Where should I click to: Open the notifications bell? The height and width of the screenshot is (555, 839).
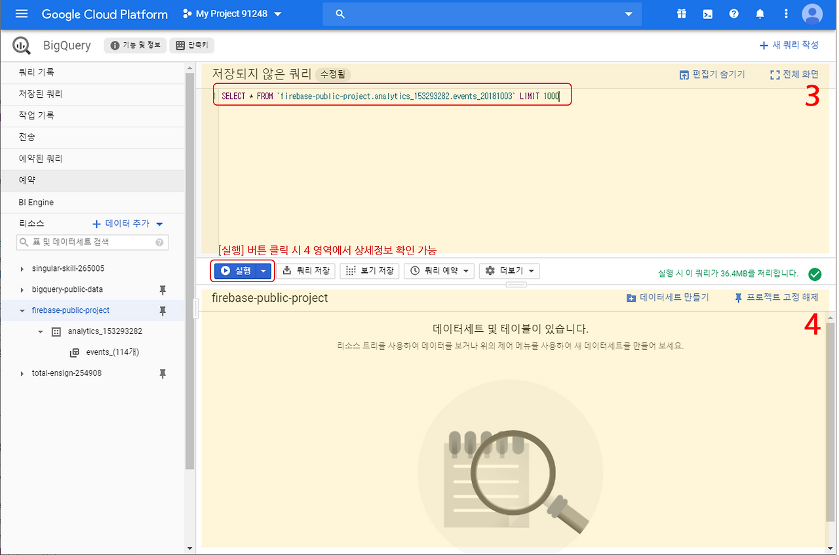tap(760, 13)
